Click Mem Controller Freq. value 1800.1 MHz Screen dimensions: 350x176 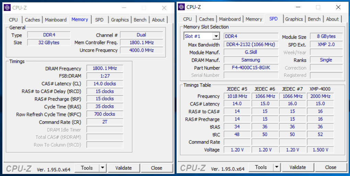(x=142, y=42)
